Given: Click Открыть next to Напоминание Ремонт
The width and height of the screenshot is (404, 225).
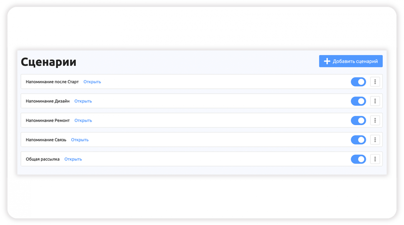Looking at the screenshot, I should [x=83, y=121].
